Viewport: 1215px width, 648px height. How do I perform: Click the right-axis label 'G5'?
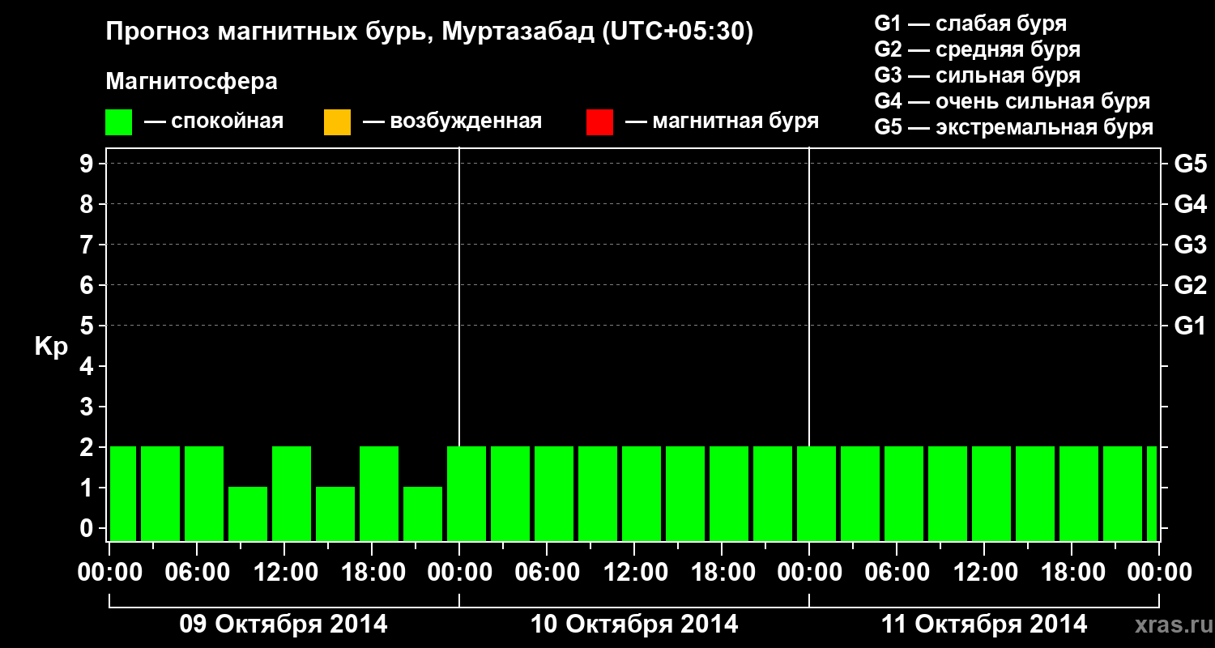point(1191,164)
